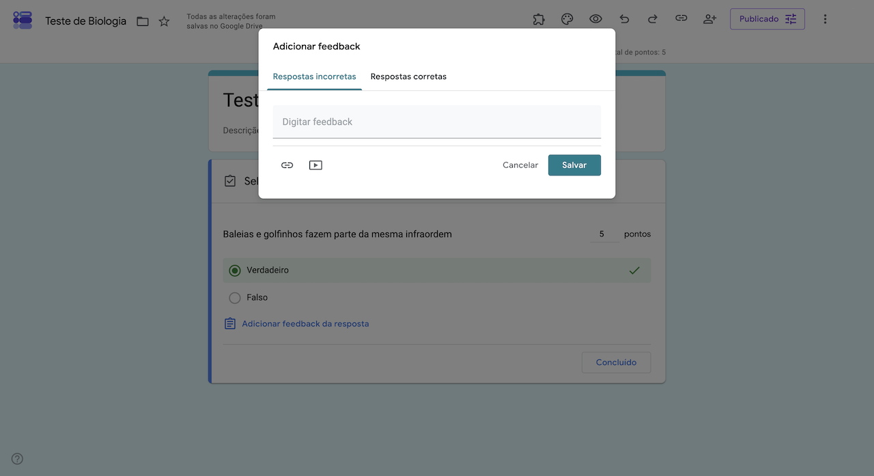
Task: Switch to the Respostas corretas tab
Action: click(x=408, y=76)
